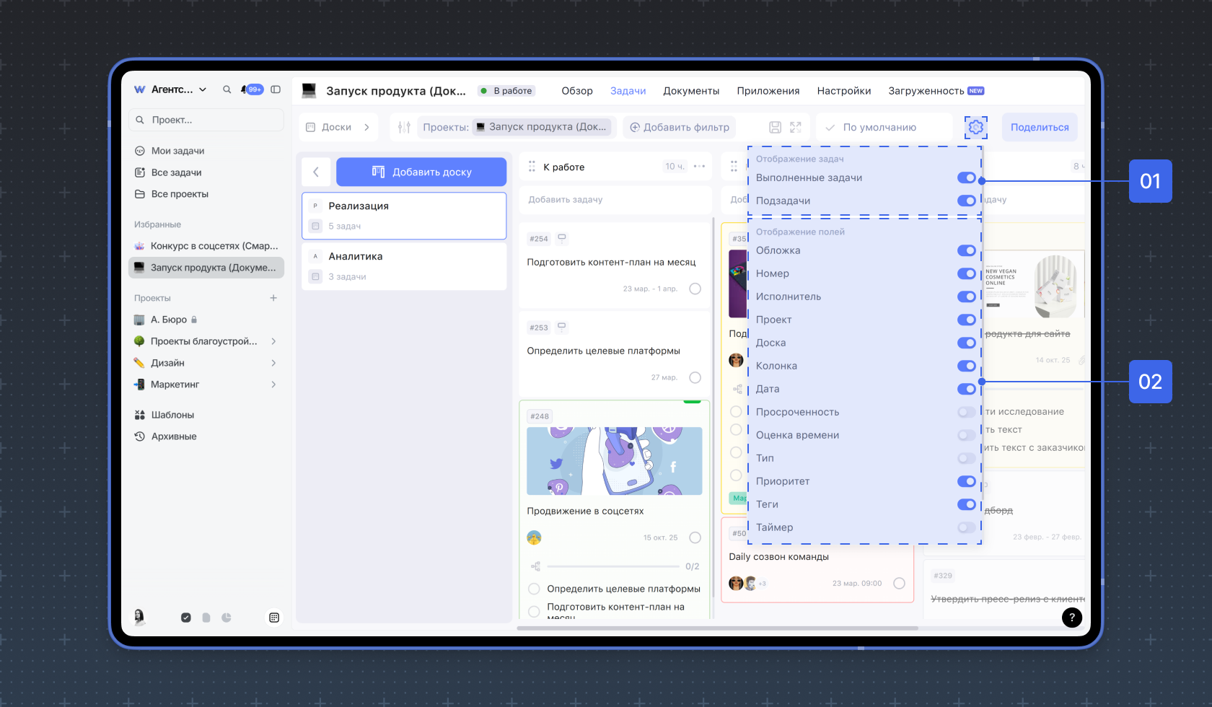Turn on the Таймер toggle
This screenshot has width=1212, height=707.
pos(966,527)
